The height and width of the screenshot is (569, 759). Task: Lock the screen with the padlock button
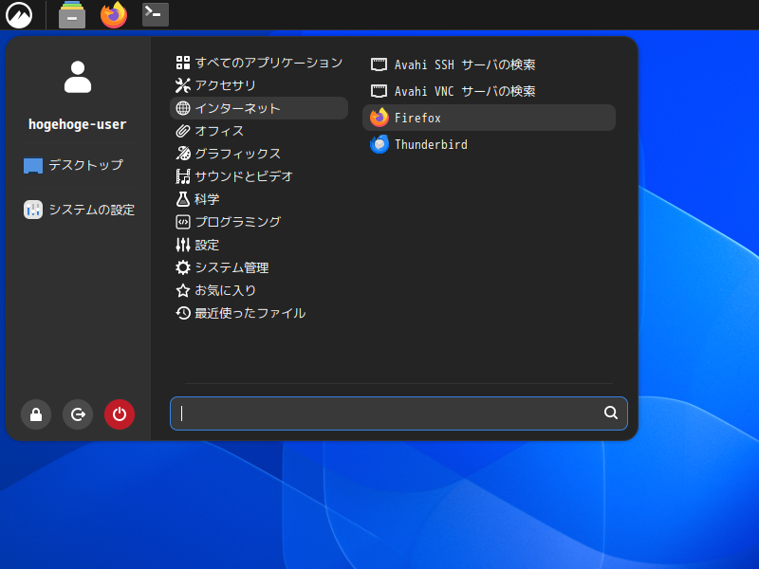(36, 414)
